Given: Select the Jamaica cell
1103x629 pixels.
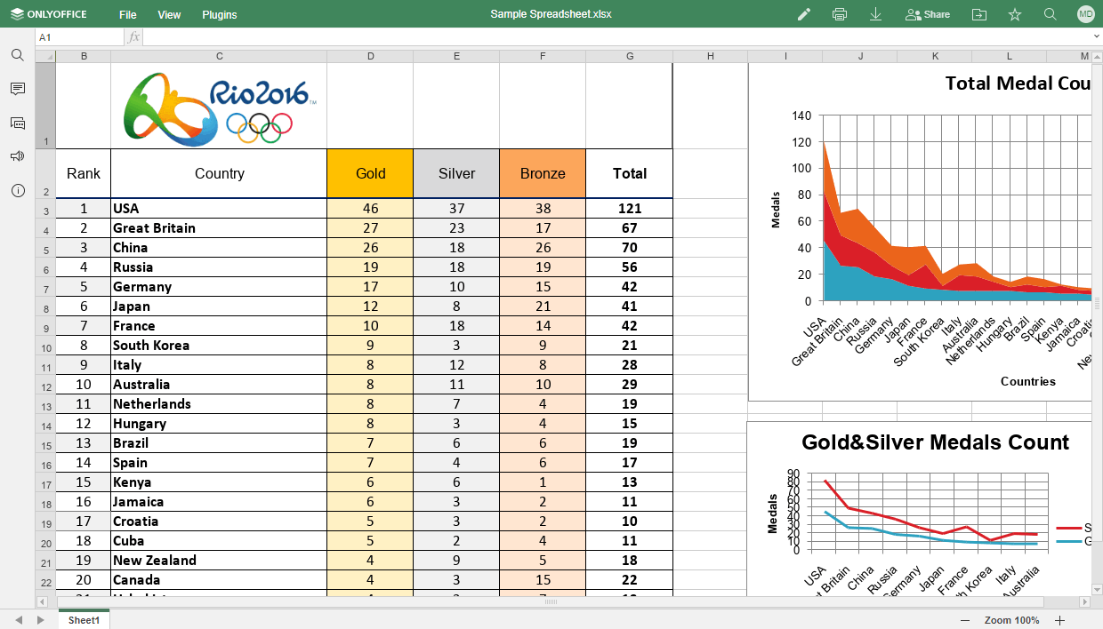Looking at the screenshot, I should (219, 502).
